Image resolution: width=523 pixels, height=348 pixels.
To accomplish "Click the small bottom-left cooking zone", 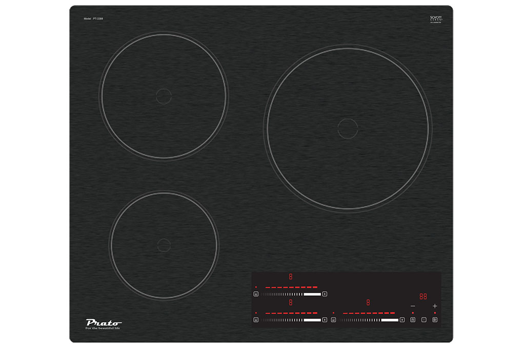I will (164, 245).
